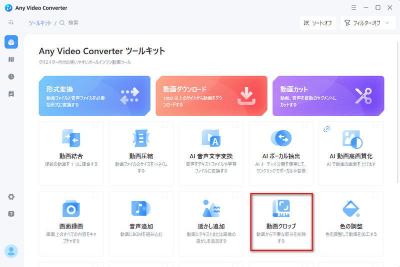The height and width of the screenshot is (267, 400).
Task: Click the ツールキット breadcrumb link
Action: (40, 23)
